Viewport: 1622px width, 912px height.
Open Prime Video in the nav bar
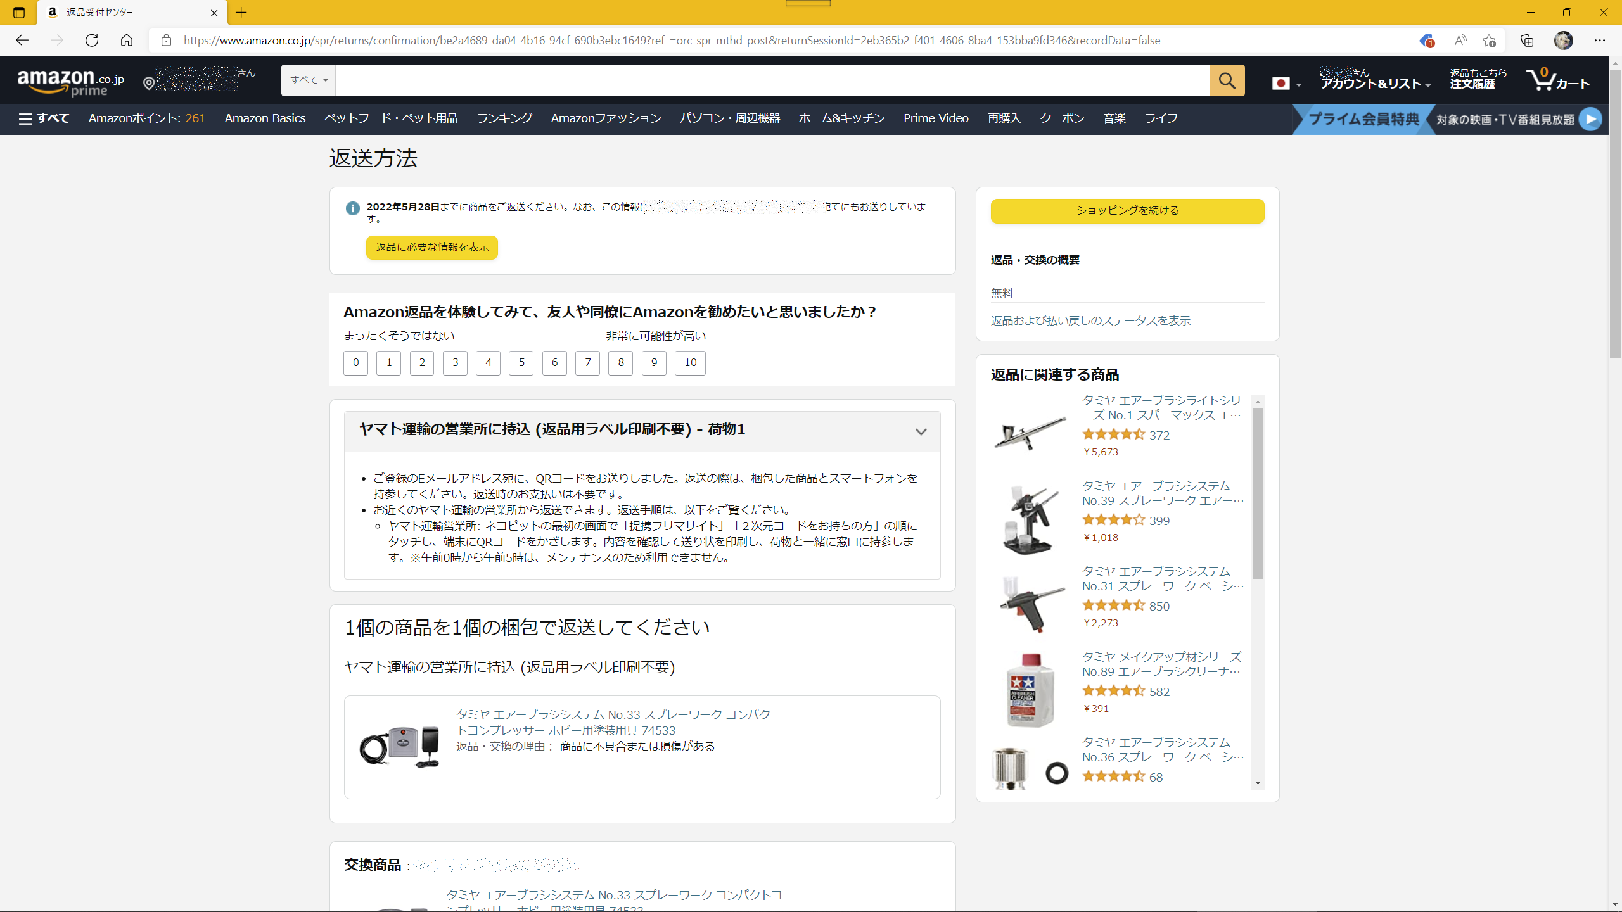pos(936,118)
